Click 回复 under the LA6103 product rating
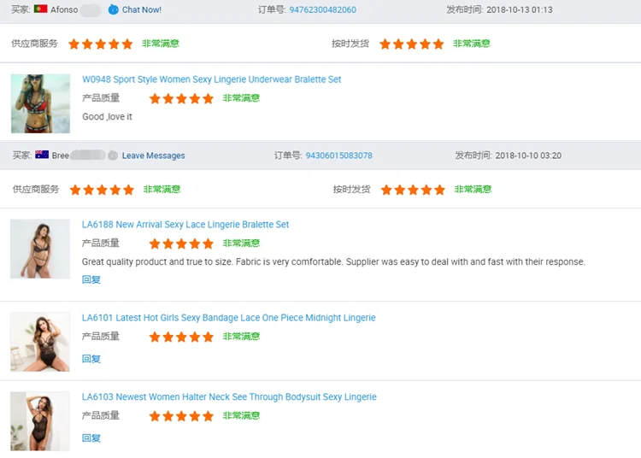Image resolution: width=641 pixels, height=458 pixels. pos(91,438)
